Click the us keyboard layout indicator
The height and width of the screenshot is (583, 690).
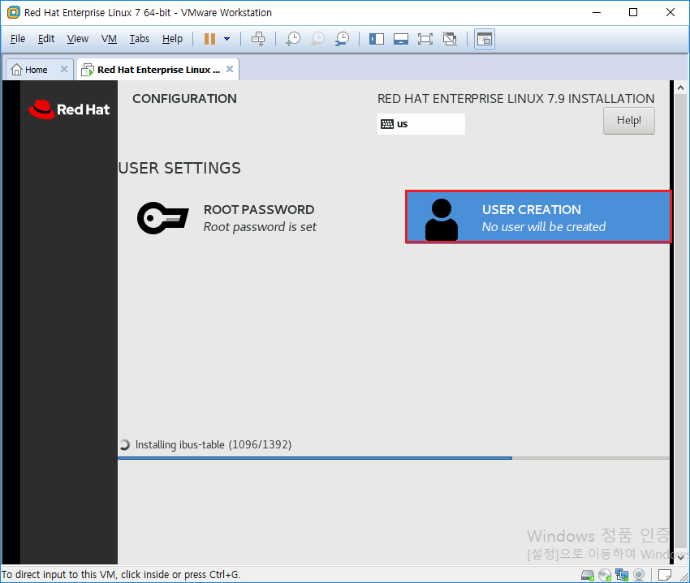[x=421, y=124]
